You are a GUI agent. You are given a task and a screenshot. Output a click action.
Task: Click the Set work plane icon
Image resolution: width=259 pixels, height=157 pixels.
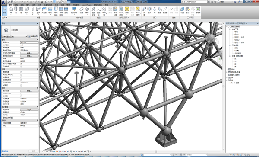(182, 10)
